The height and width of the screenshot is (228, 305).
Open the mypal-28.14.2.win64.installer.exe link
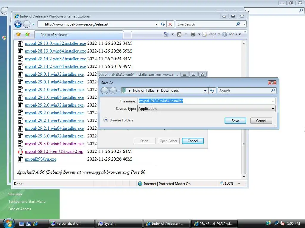point(55,67)
